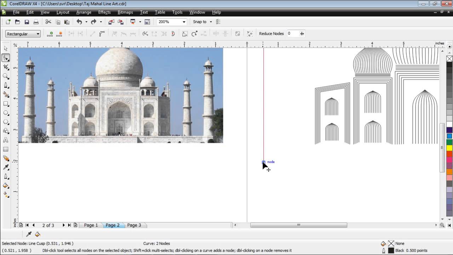Click the Save icon
The height and width of the screenshot is (255, 453).
[x=27, y=22]
